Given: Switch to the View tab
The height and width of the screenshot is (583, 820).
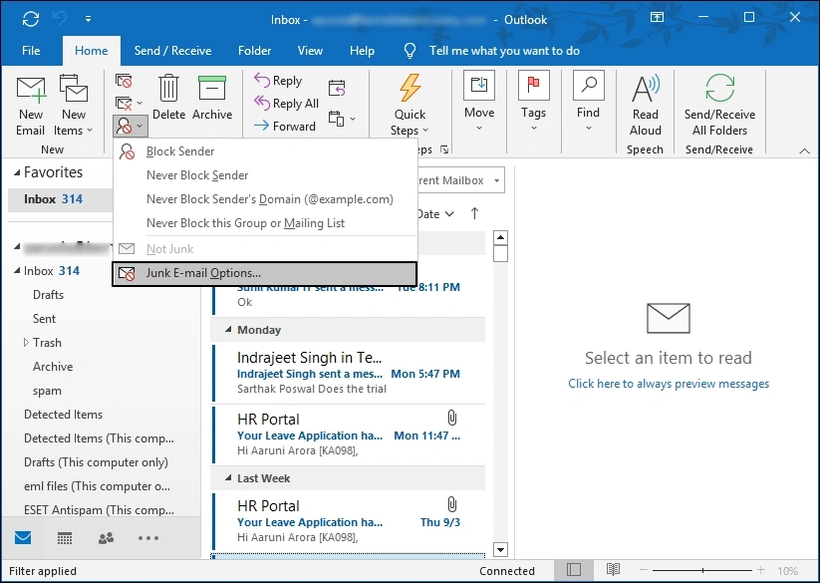Looking at the screenshot, I should (310, 51).
